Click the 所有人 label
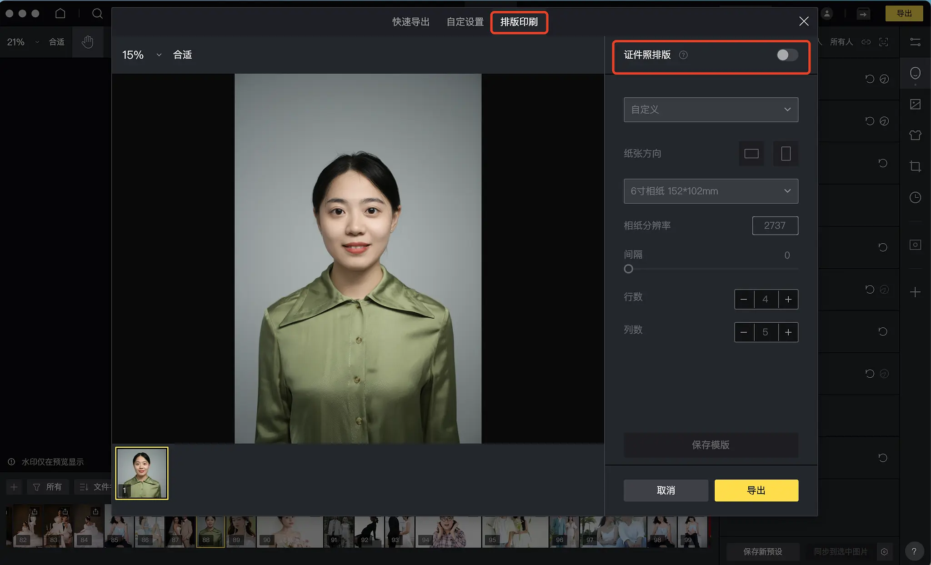This screenshot has width=931, height=565. pyautogui.click(x=841, y=42)
